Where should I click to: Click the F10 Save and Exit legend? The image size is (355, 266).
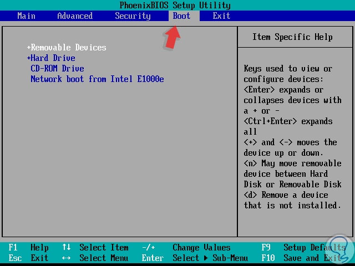click(x=301, y=258)
